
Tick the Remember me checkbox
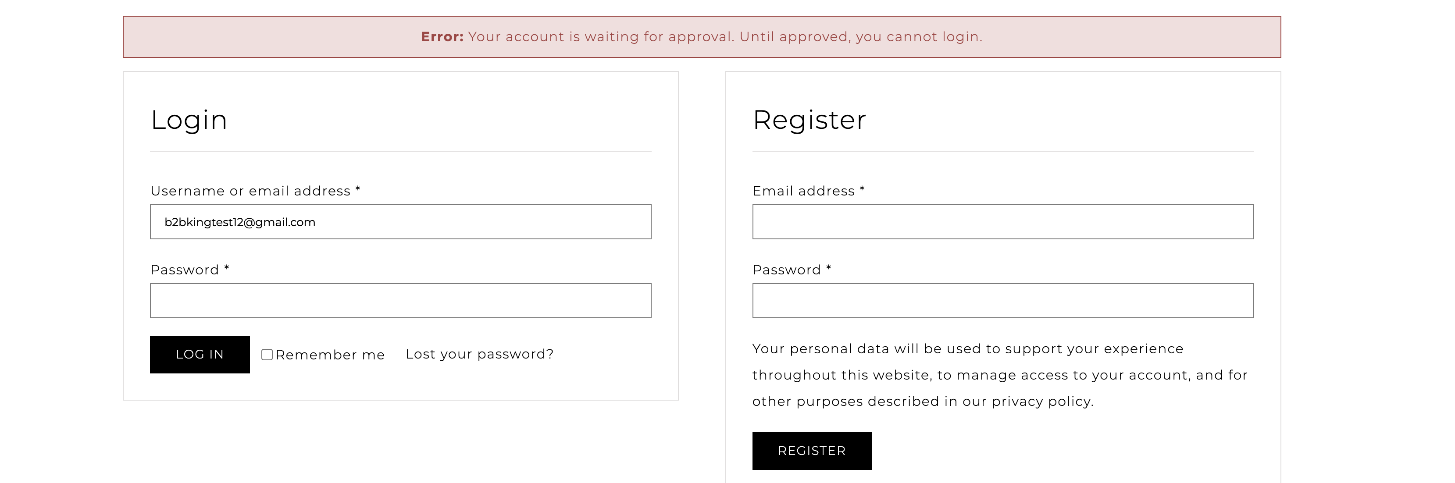coord(267,354)
